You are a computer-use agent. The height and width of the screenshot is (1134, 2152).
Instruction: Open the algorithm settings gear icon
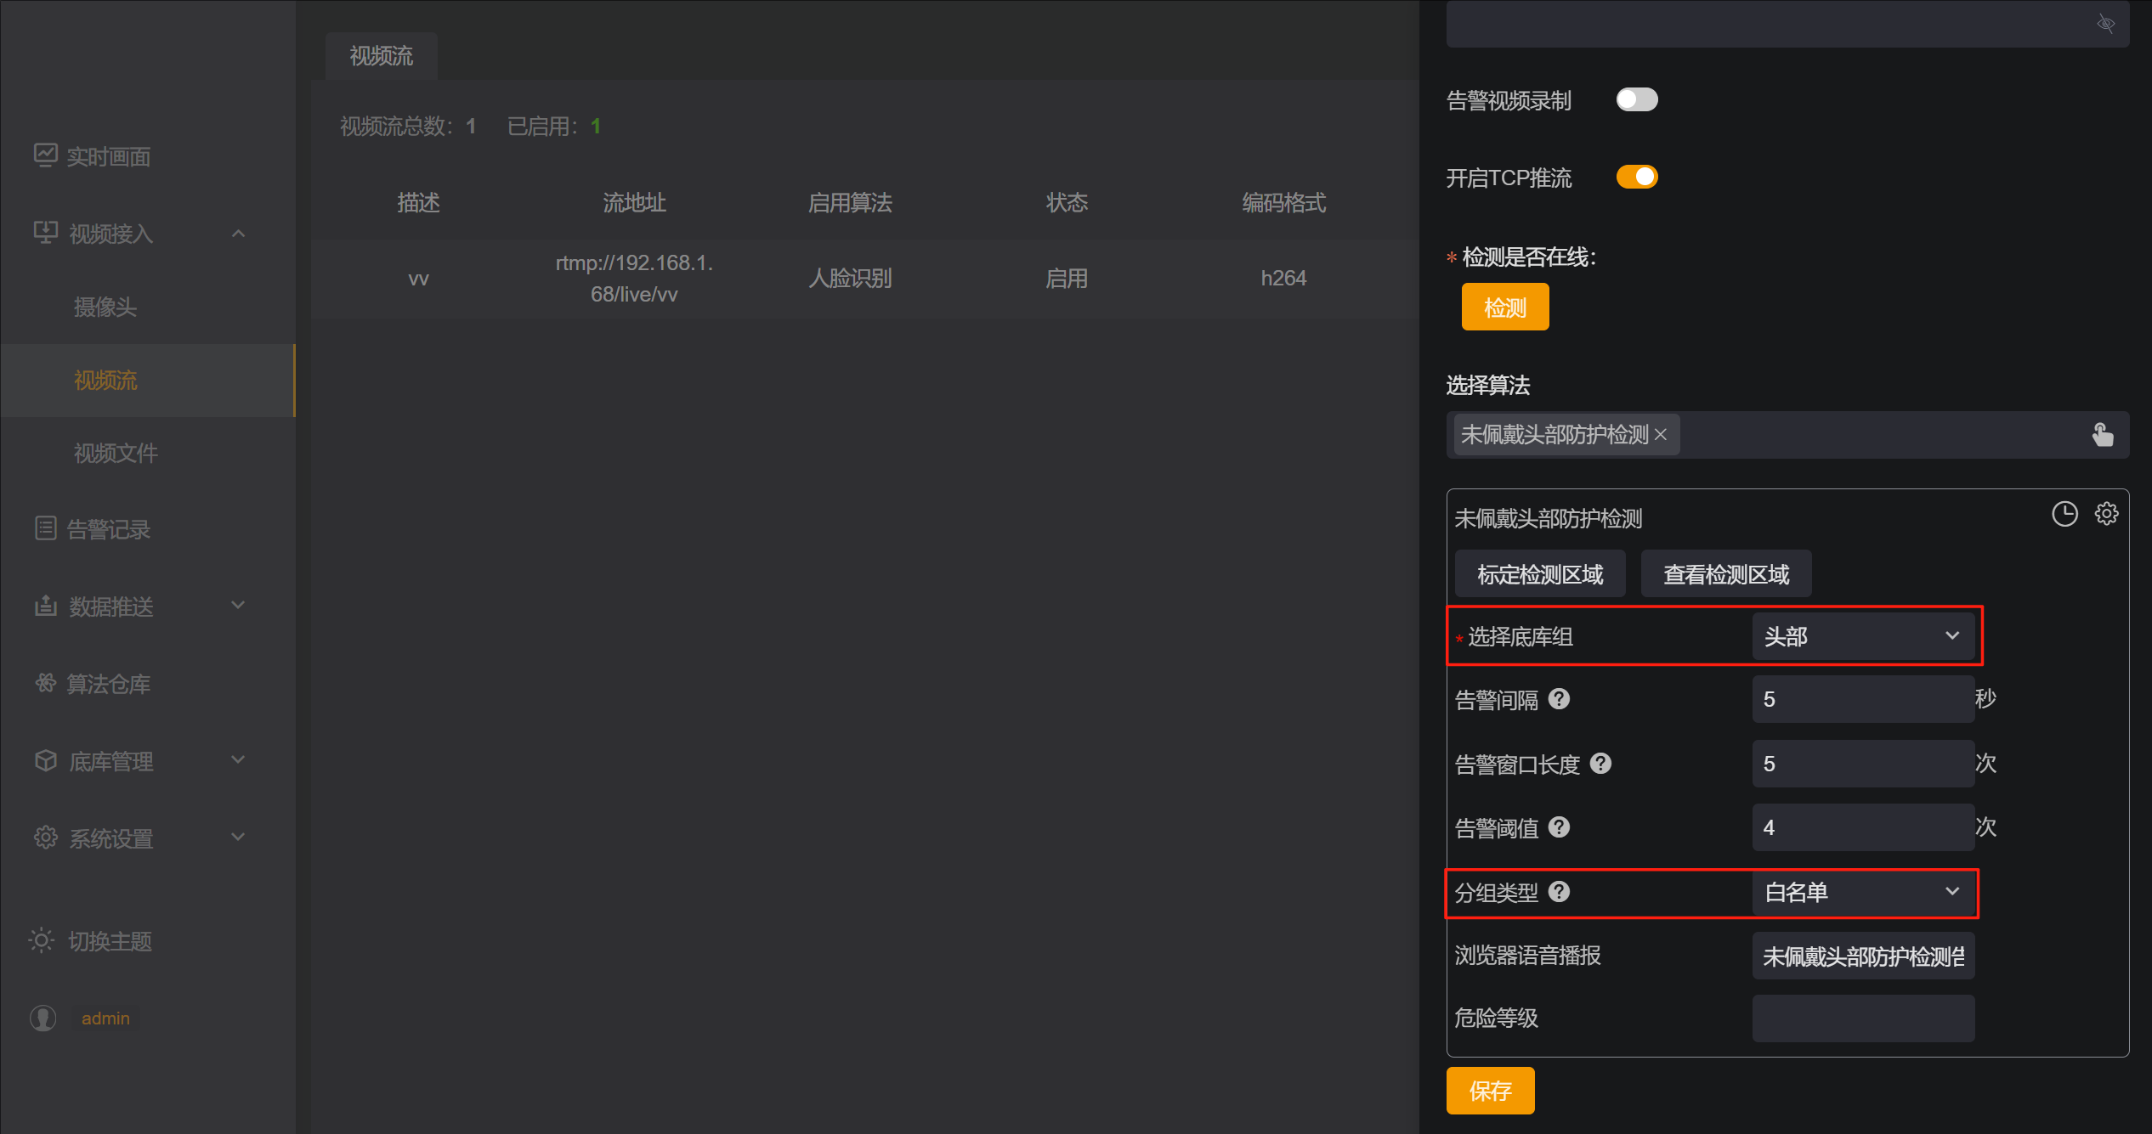point(2106,514)
